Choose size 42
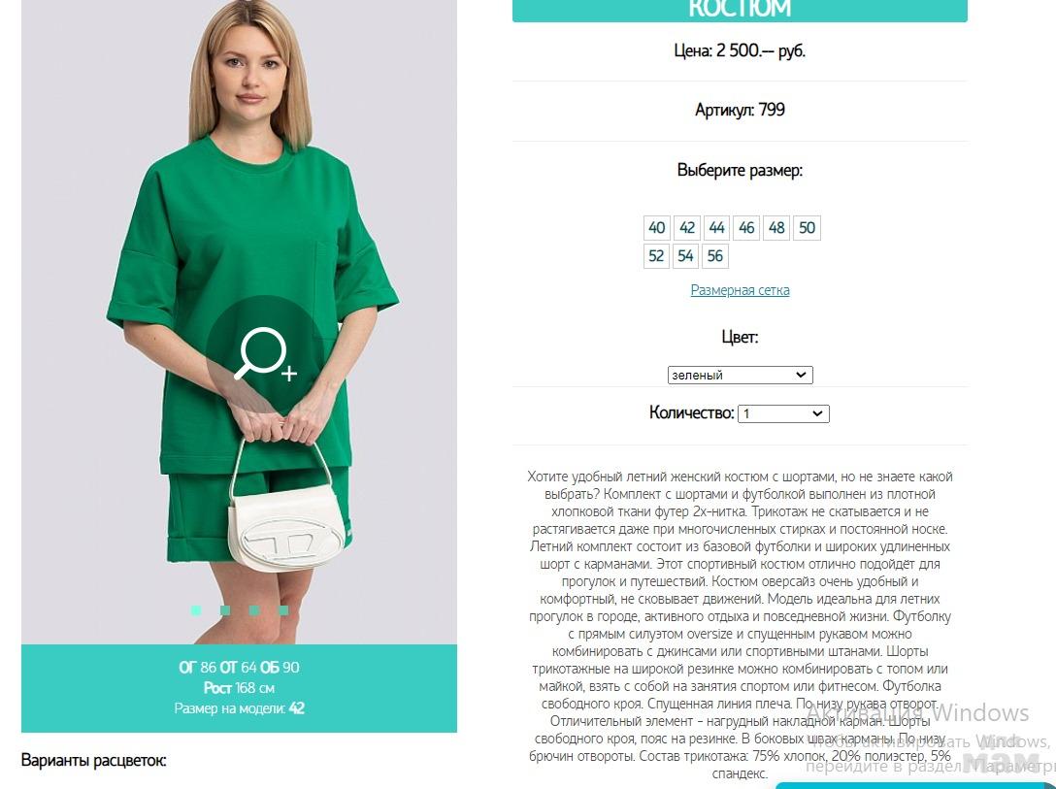Viewport: 1056px width, 789px height. point(687,227)
